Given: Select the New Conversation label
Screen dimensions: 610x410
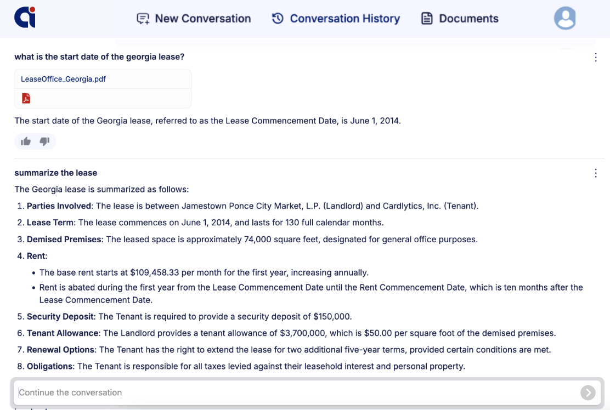Looking at the screenshot, I should pos(202,19).
